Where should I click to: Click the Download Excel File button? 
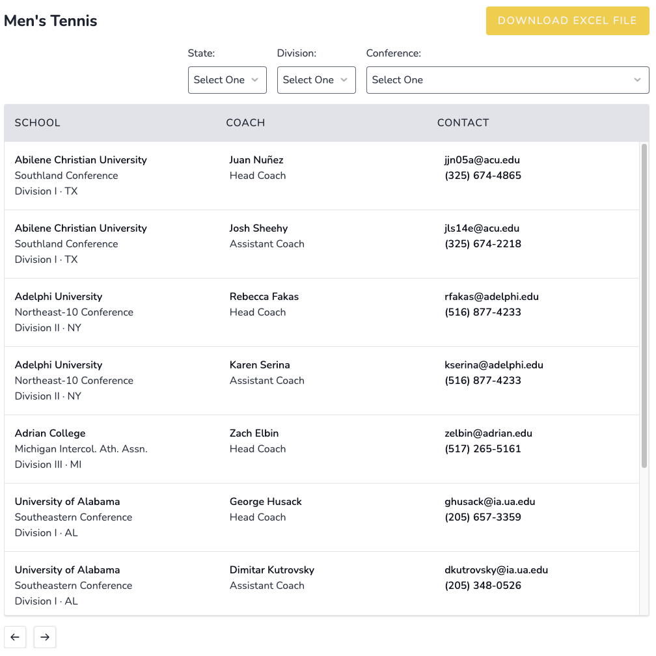tap(567, 21)
